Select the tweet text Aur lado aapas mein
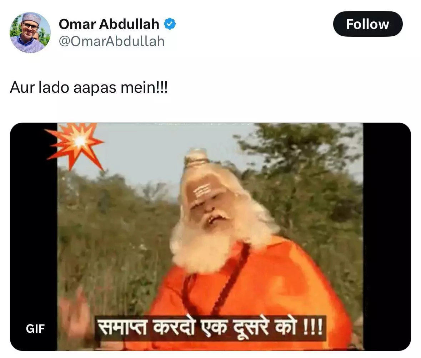The height and width of the screenshot is (358, 421). click(89, 87)
